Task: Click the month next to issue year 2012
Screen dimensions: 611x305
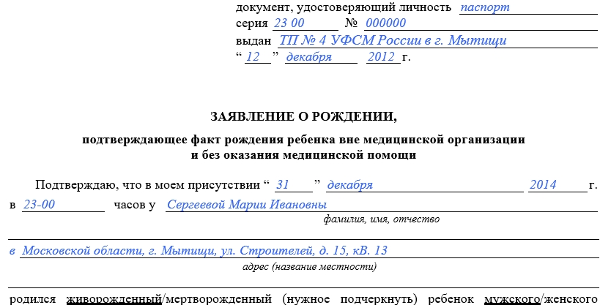Action: point(308,57)
